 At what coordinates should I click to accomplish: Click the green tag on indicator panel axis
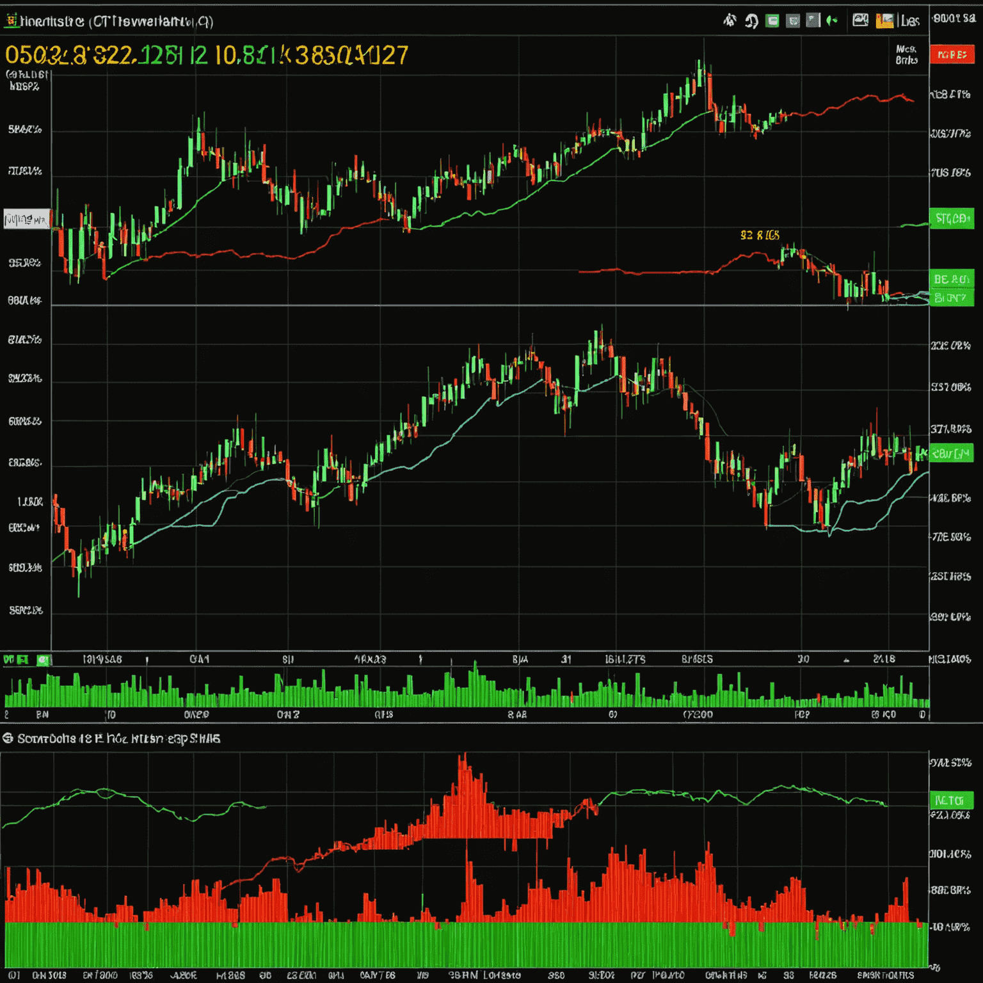[x=952, y=800]
